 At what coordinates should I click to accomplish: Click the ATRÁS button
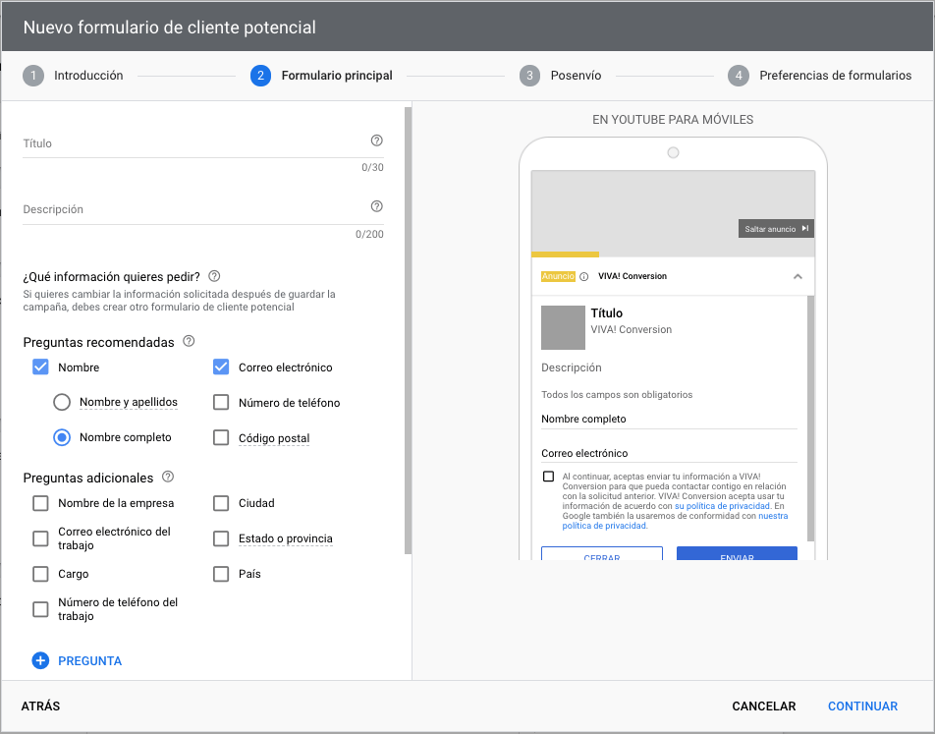tap(40, 706)
